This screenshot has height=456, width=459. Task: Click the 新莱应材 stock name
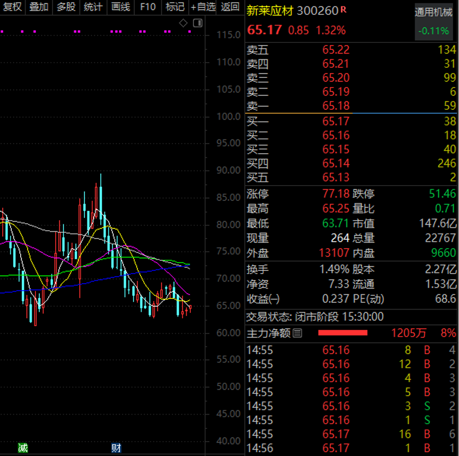pyautogui.click(x=270, y=11)
